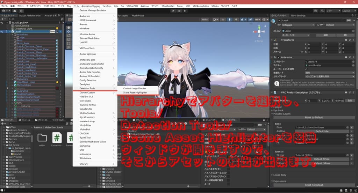Screen dimensions: 358x193
Task: Click the Hierarchy search field
Action: (x=34, y=19)
